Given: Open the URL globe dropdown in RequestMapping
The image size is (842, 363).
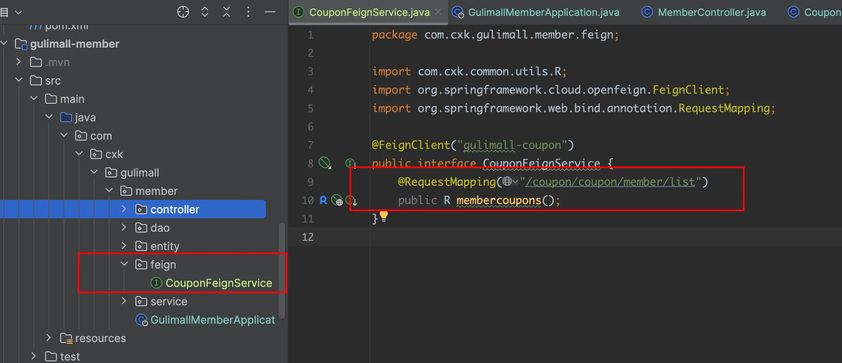Looking at the screenshot, I should point(510,181).
